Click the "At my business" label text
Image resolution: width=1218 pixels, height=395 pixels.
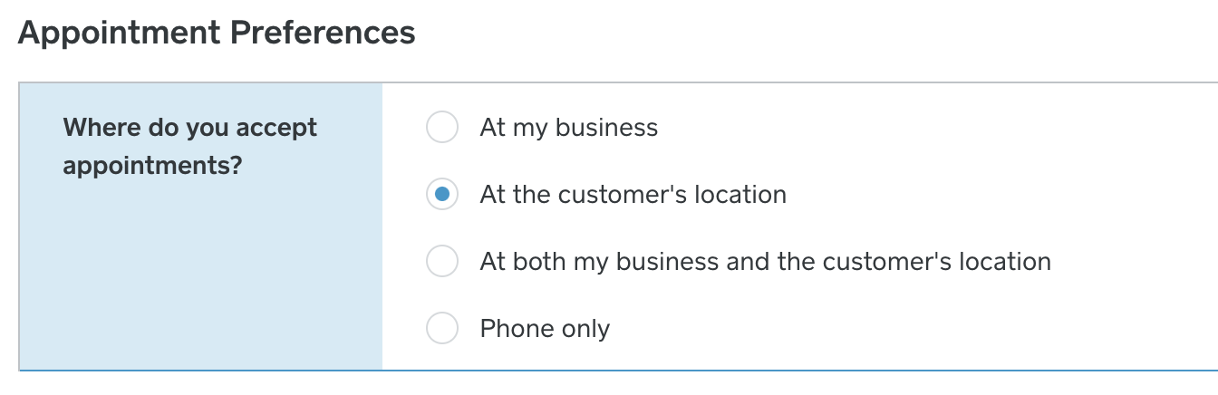click(x=568, y=128)
